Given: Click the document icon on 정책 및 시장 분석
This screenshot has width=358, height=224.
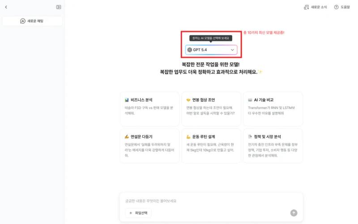Looking at the screenshot, I should click(x=250, y=137).
